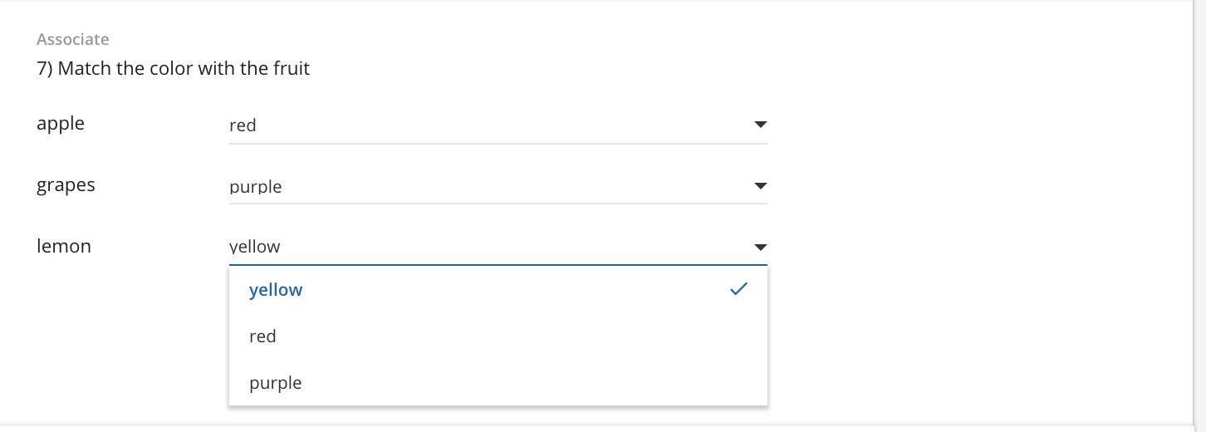Click the question number '7)'
The height and width of the screenshot is (432, 1206).
tap(45, 68)
